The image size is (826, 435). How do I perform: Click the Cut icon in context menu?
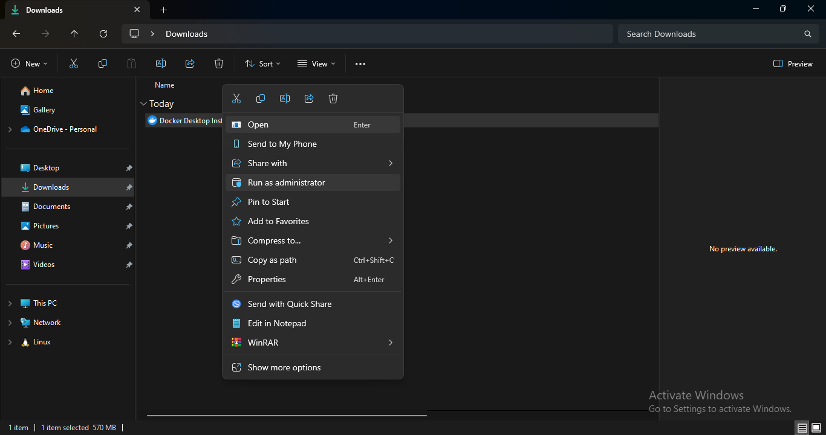(x=236, y=98)
